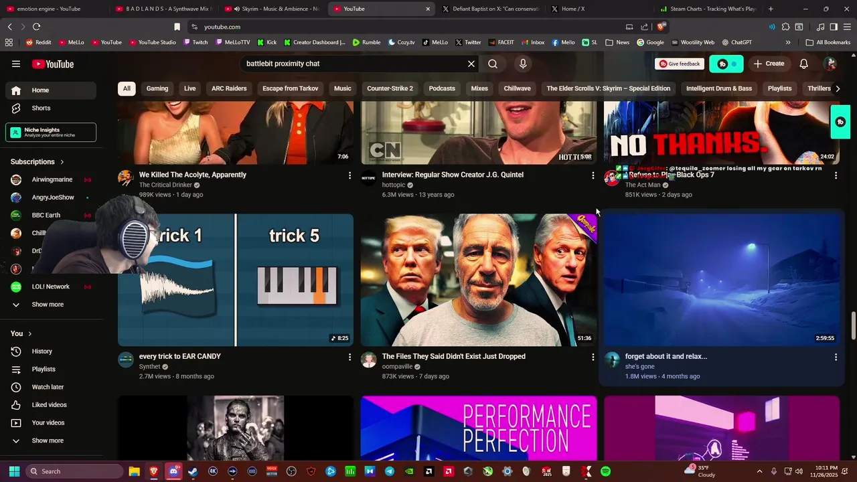The image size is (857, 482).
Task: Open the oompaville channel avatar
Action: click(369, 360)
